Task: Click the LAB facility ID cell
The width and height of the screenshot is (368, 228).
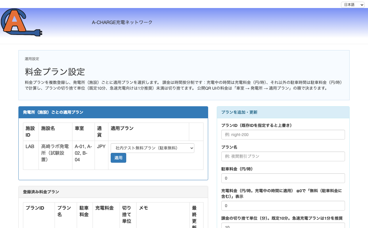Action: pos(31,155)
